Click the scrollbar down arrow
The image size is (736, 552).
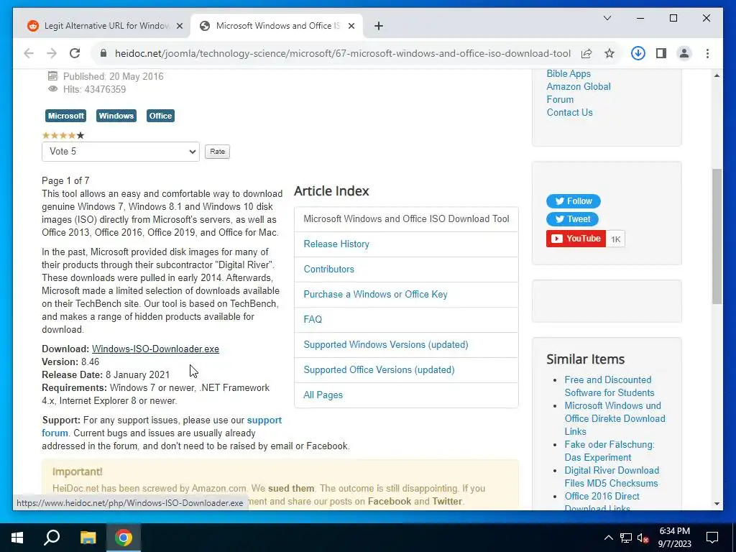[x=717, y=504]
